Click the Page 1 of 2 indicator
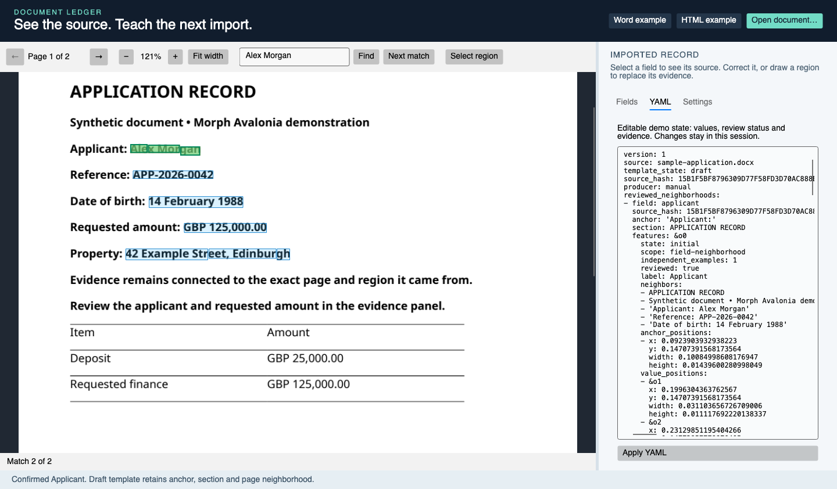837x489 pixels. [49, 57]
